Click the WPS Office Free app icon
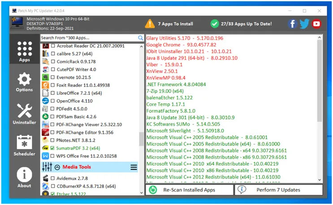Screen dimensions: 333x205 [45, 156]
